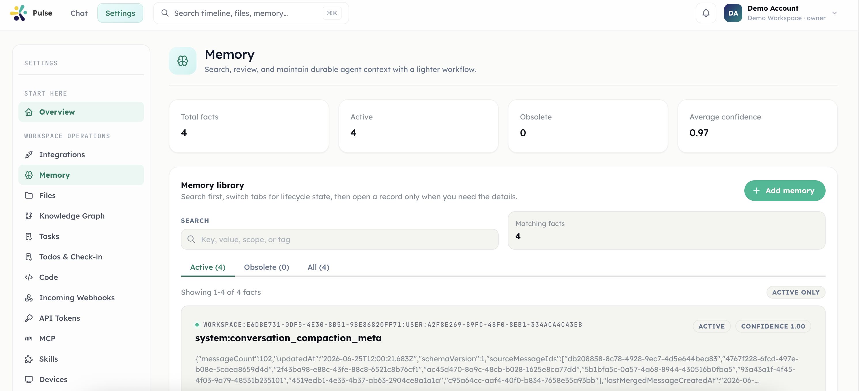Viewport: 859px width, 391px height.
Task: Click the memory search magnifier icon
Action: (191, 239)
